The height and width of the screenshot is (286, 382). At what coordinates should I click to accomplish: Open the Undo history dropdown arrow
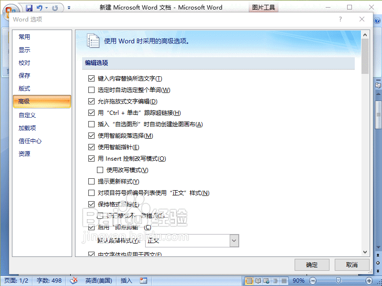[46, 8]
